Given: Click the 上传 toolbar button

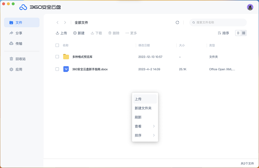Looking at the screenshot, I should click(x=61, y=33).
